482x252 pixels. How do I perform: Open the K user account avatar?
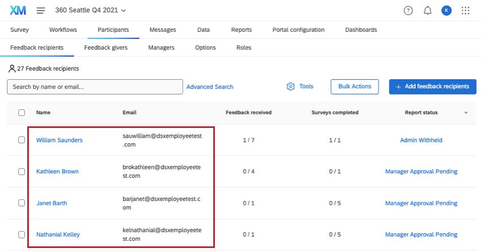446,11
